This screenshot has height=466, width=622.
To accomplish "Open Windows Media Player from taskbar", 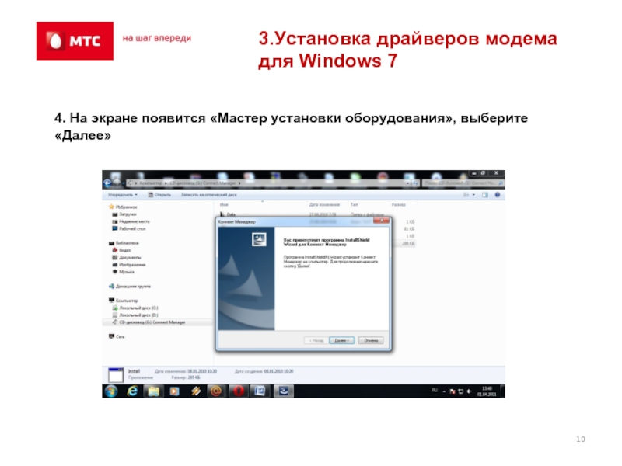I will [x=174, y=391].
